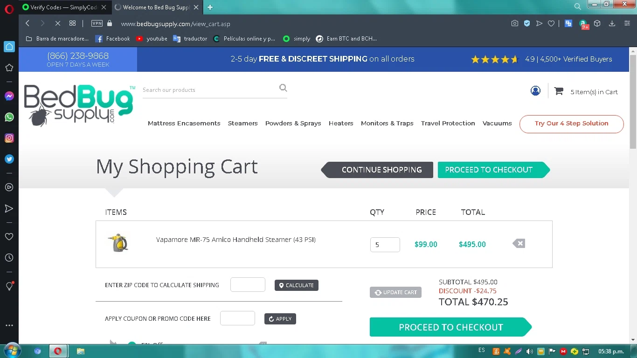Click the Continue Shopping button

[377, 170]
